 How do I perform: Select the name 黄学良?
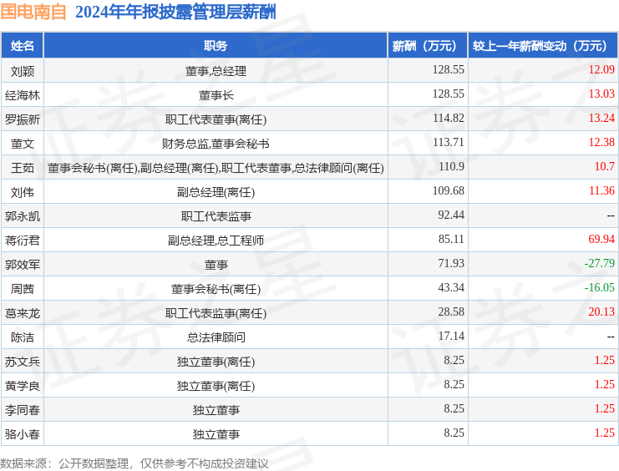(x=23, y=386)
